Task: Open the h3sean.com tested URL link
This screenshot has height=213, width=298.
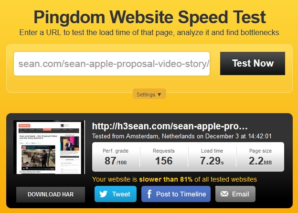Action: coord(170,126)
